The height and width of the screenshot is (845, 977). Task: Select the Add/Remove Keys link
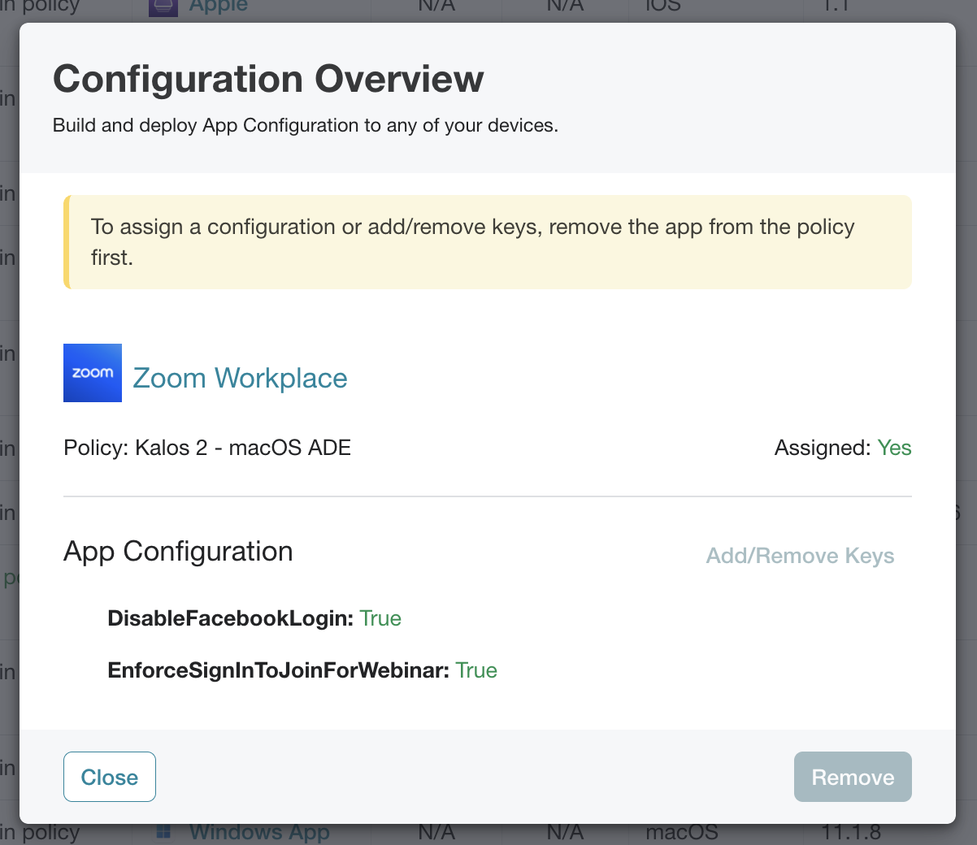[800, 556]
